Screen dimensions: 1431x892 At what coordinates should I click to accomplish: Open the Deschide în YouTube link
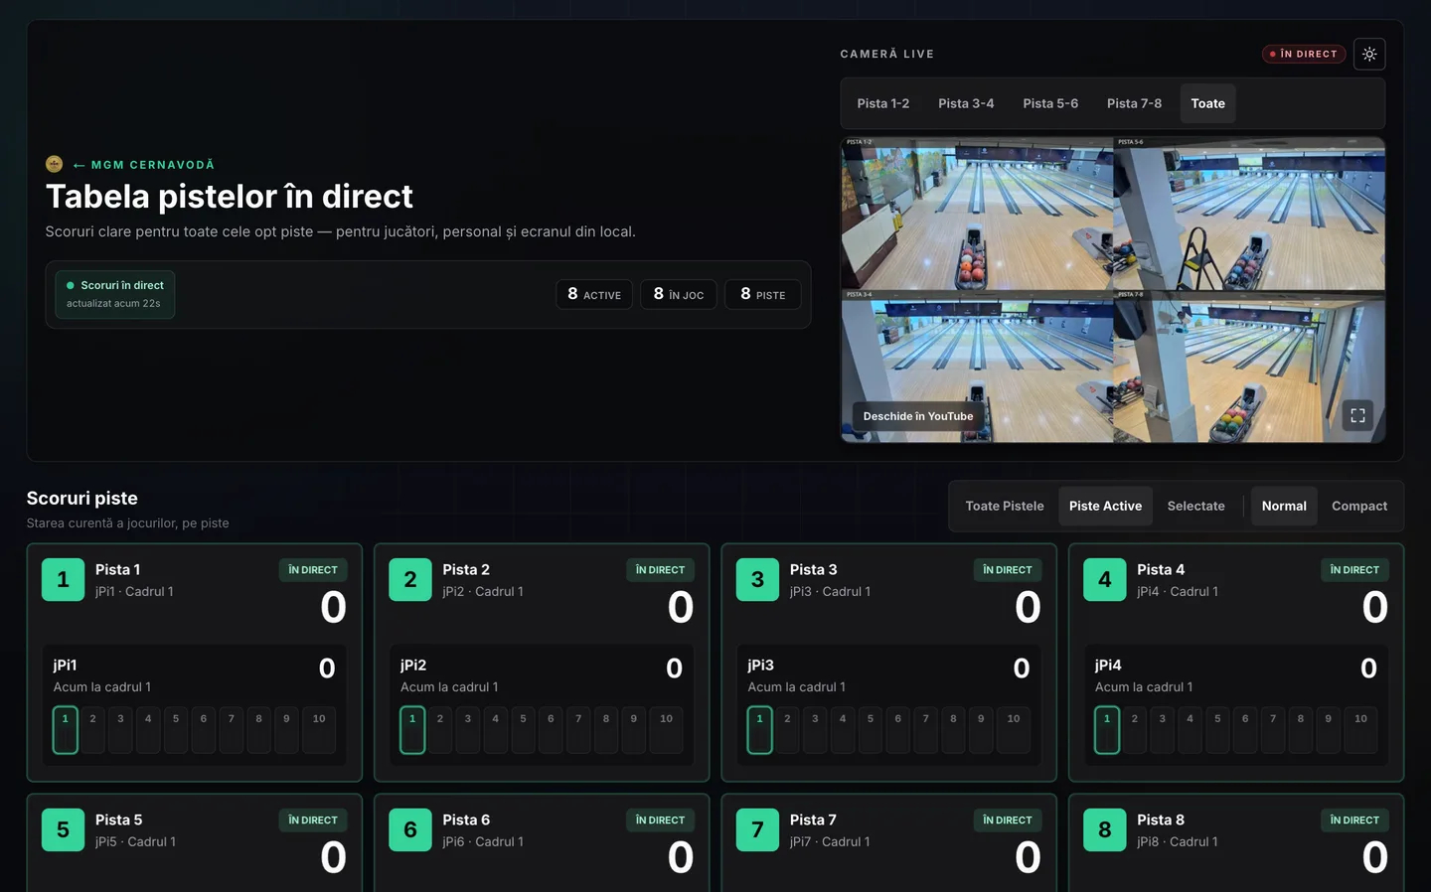[x=918, y=416]
